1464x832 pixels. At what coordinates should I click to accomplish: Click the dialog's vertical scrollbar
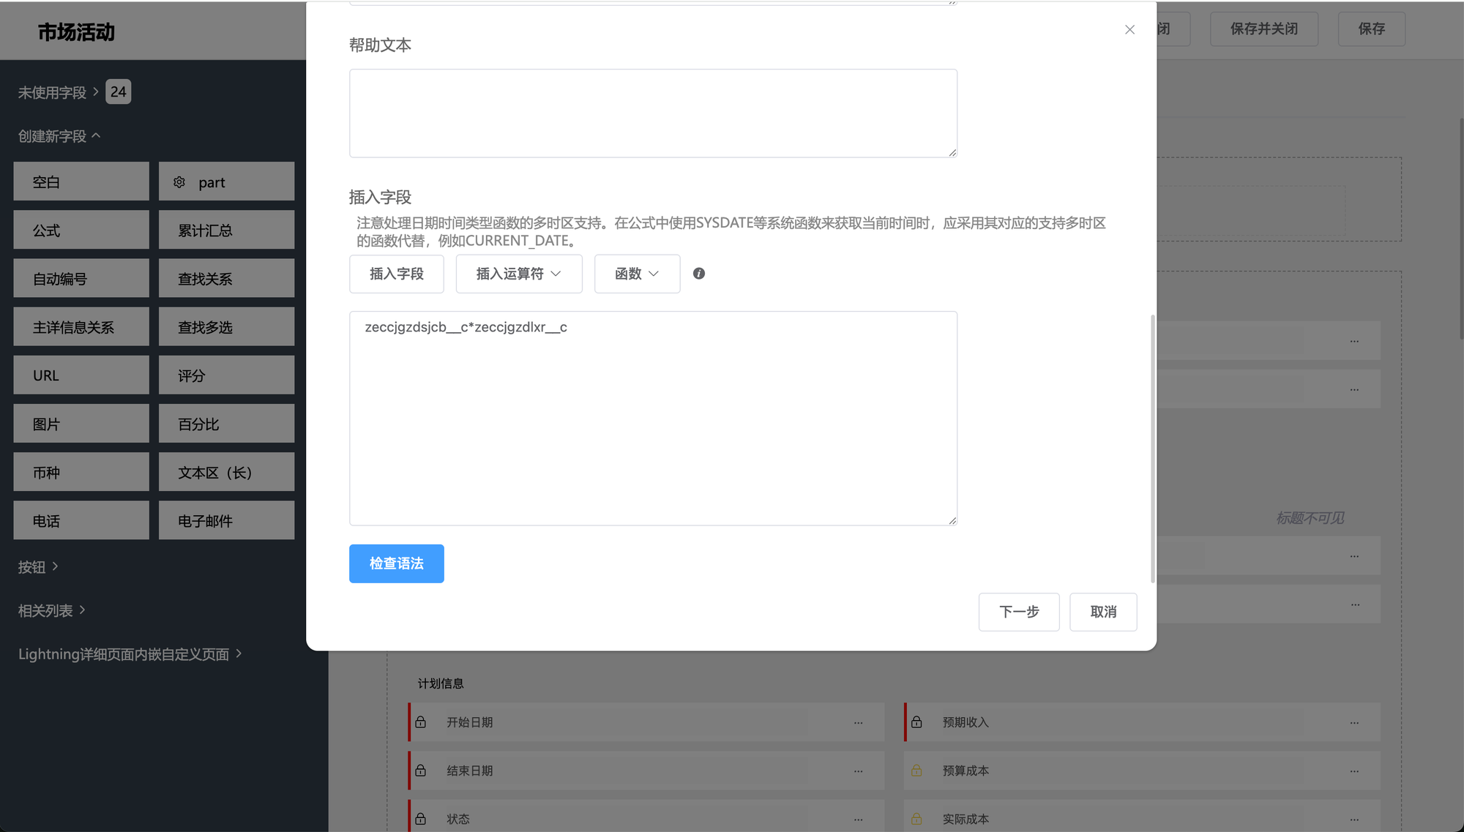(x=1152, y=448)
